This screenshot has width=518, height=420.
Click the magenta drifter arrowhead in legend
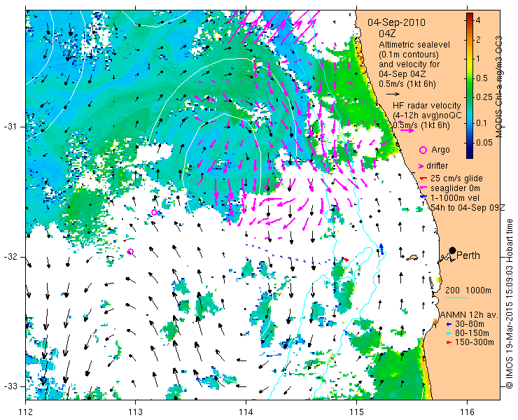pyautogui.click(x=421, y=166)
